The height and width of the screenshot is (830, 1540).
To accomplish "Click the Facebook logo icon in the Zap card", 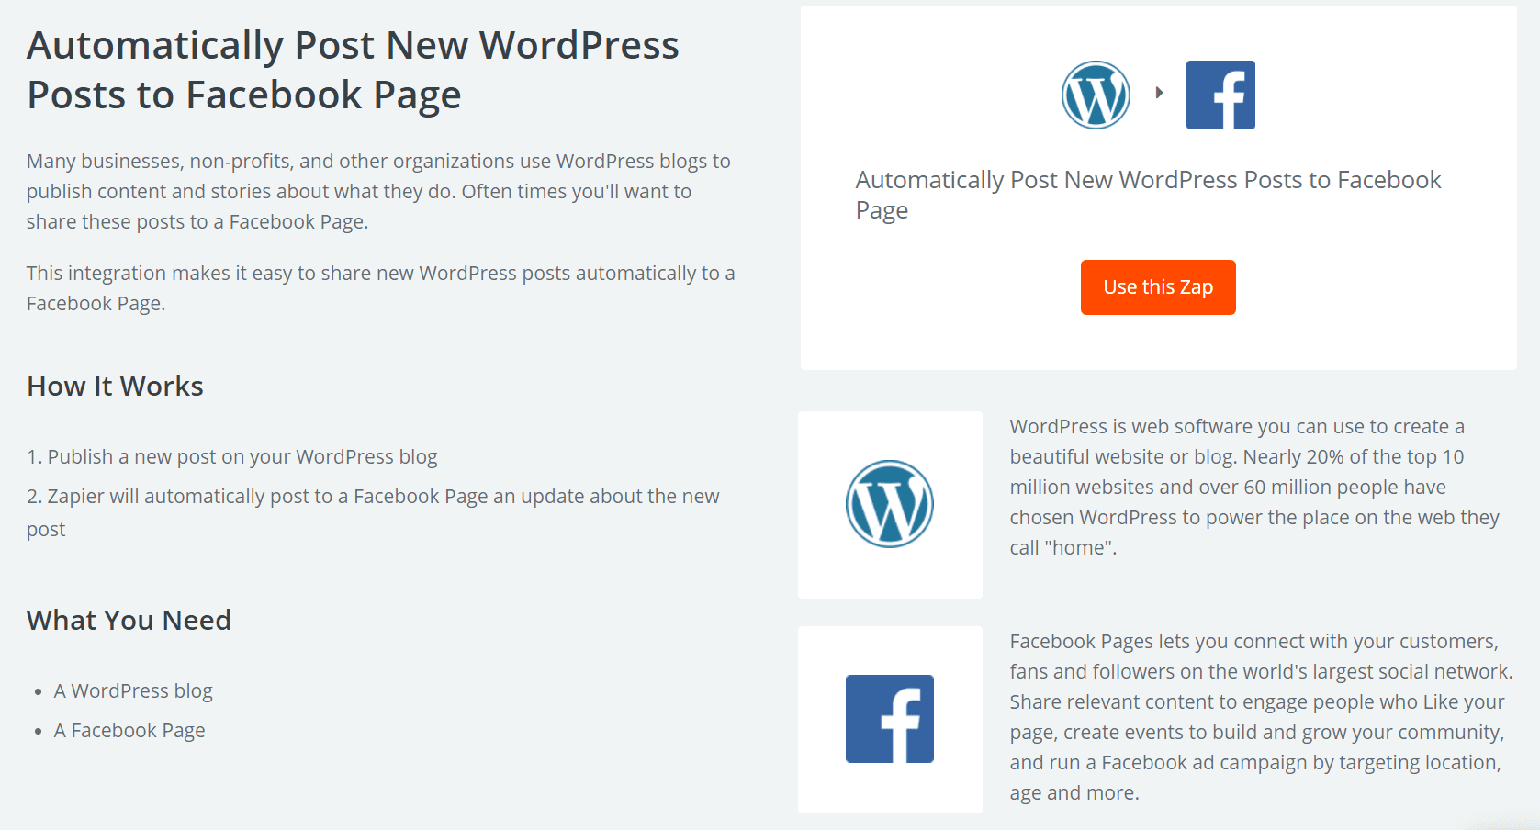I will (1220, 95).
